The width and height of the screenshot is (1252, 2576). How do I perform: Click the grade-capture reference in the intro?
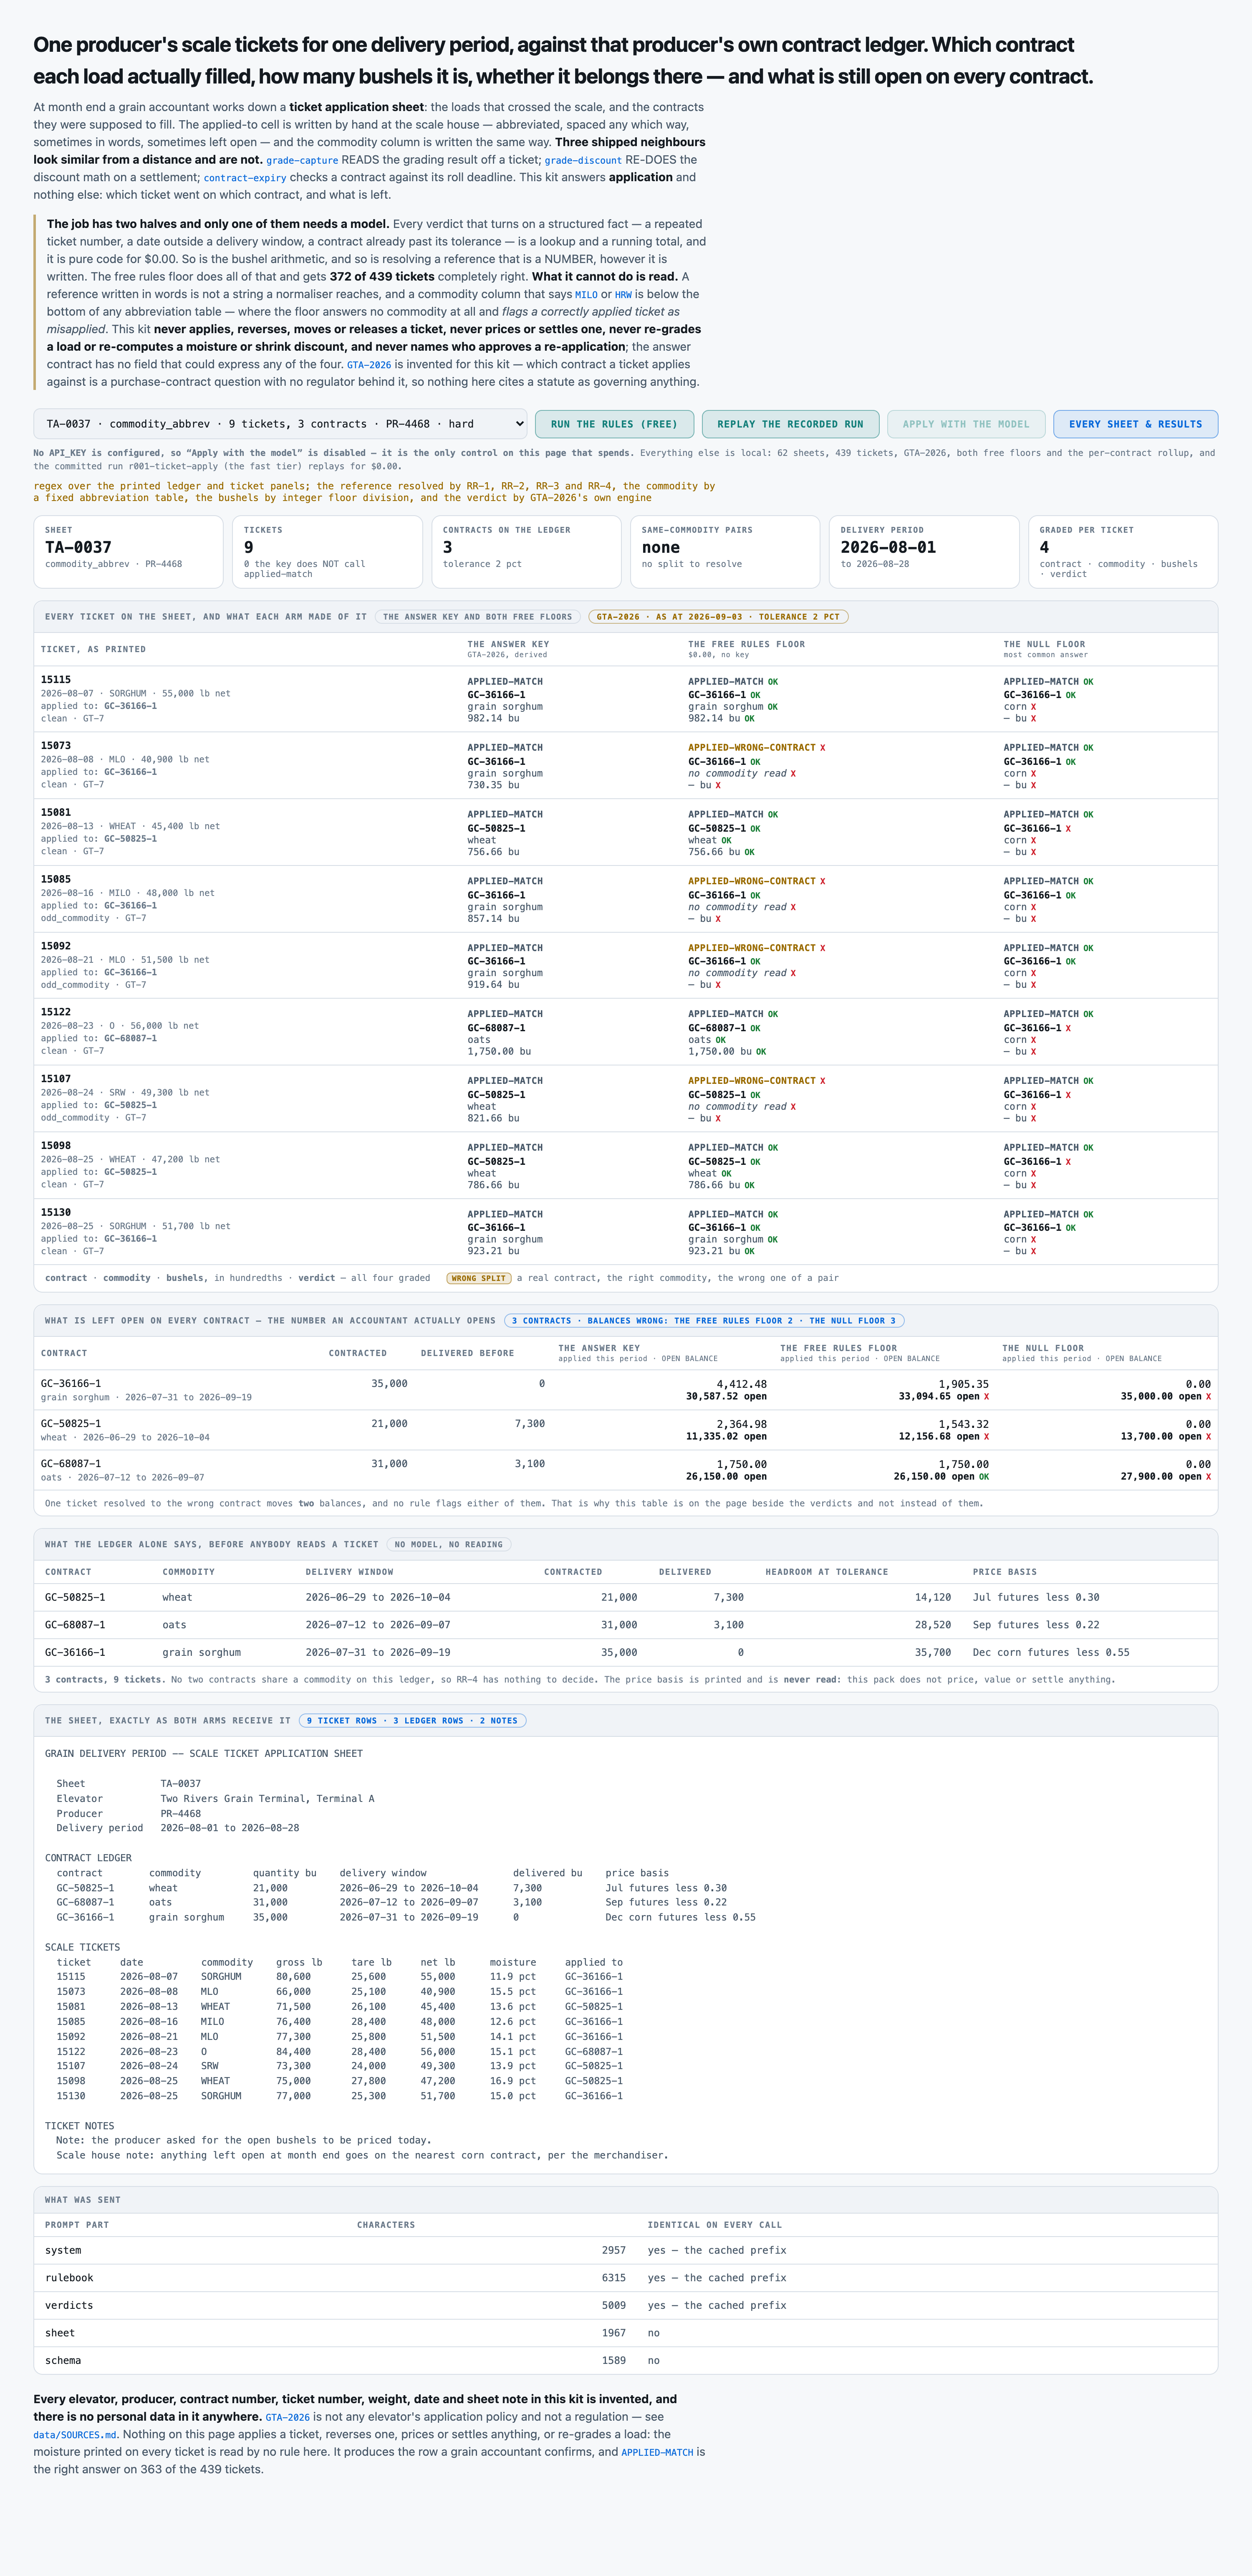[x=302, y=160]
